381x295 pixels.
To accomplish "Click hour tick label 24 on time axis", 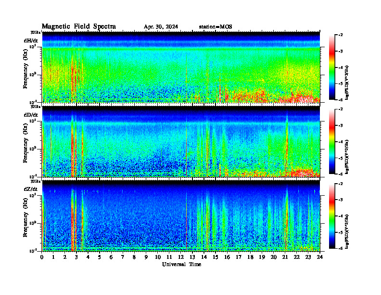I will (320, 257).
